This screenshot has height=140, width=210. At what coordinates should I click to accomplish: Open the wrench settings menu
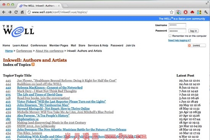(206, 12)
